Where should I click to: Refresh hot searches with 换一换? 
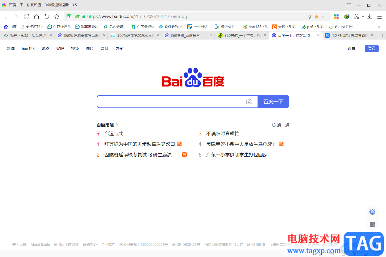coord(281,125)
